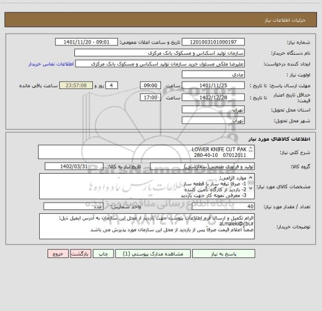This screenshot has width=322, height=311.
Task: Click response deadline time 09:00
Action: pos(150,85)
